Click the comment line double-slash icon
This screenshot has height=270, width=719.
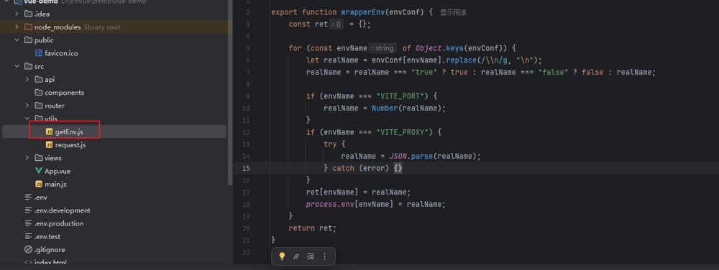(296, 256)
